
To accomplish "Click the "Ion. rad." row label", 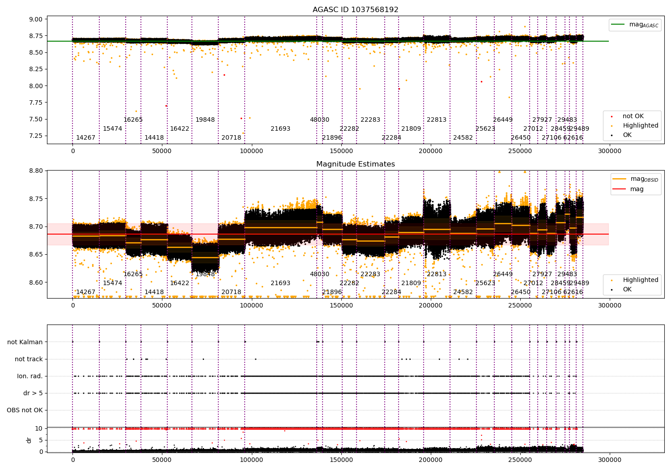I will [x=30, y=376].
